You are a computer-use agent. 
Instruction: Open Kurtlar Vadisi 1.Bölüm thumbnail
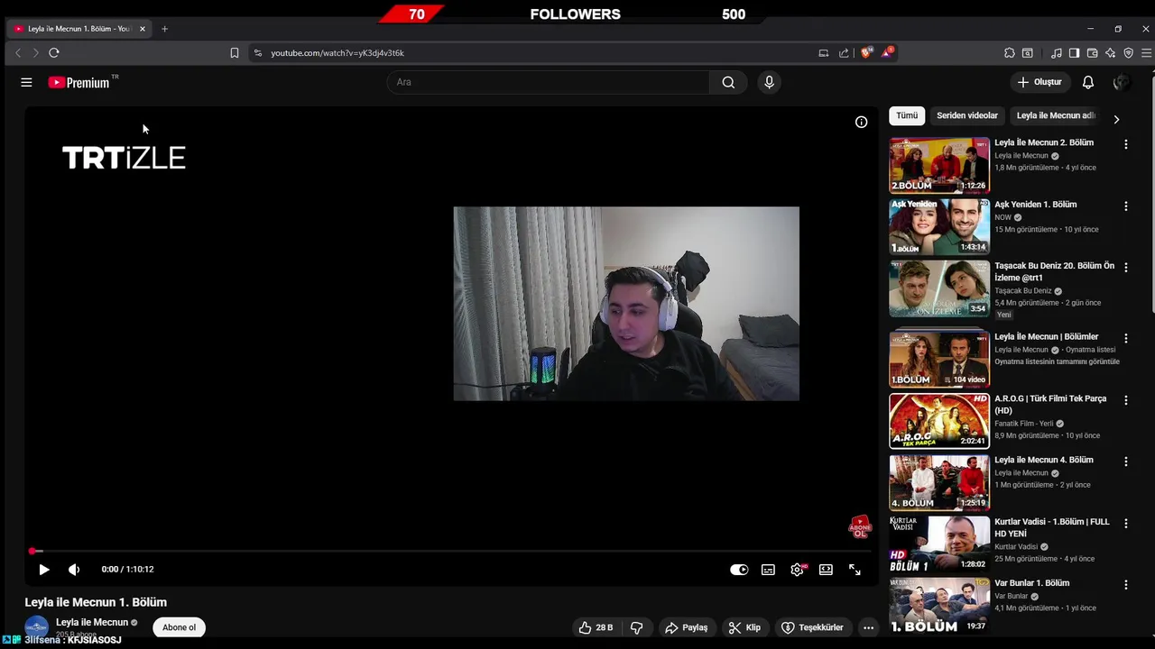[939, 544]
